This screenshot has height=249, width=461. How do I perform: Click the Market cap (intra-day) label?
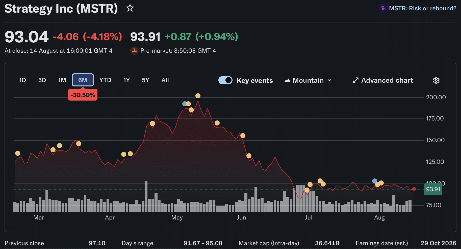(x=269, y=243)
